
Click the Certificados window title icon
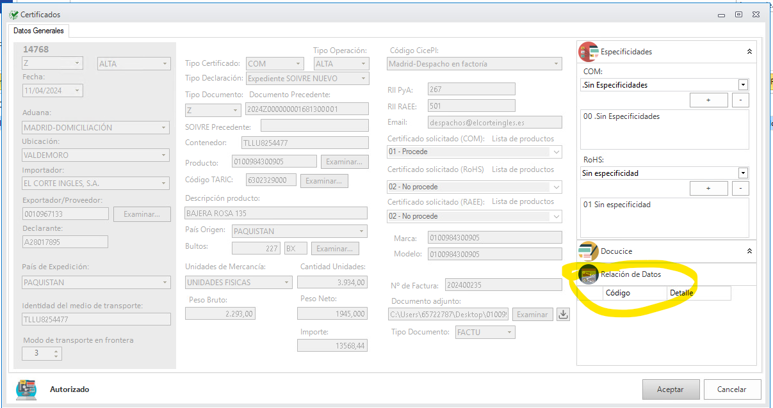[13, 14]
